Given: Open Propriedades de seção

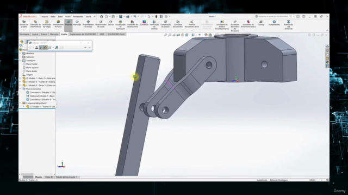Looking at the screenshot, I should [x=101, y=24].
